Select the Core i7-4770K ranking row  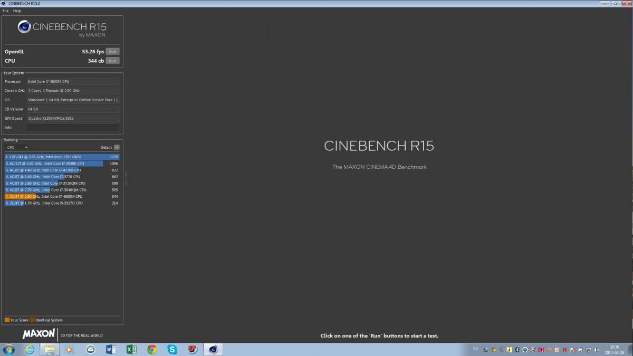pos(62,170)
